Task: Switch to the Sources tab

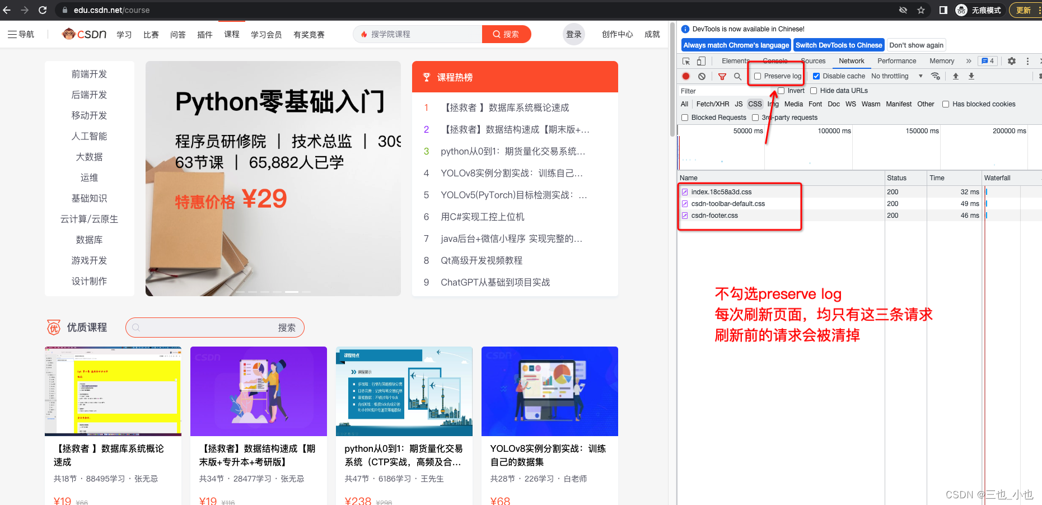Action: pos(813,61)
